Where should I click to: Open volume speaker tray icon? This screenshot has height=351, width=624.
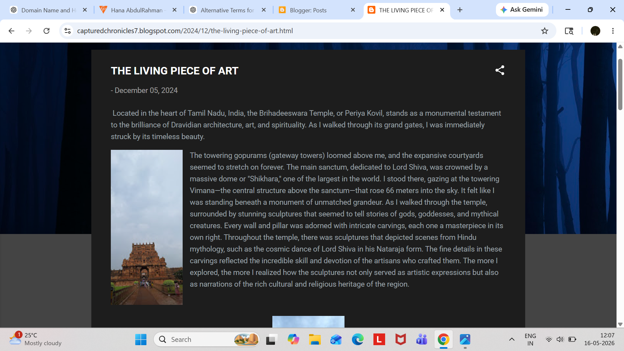coord(560,340)
